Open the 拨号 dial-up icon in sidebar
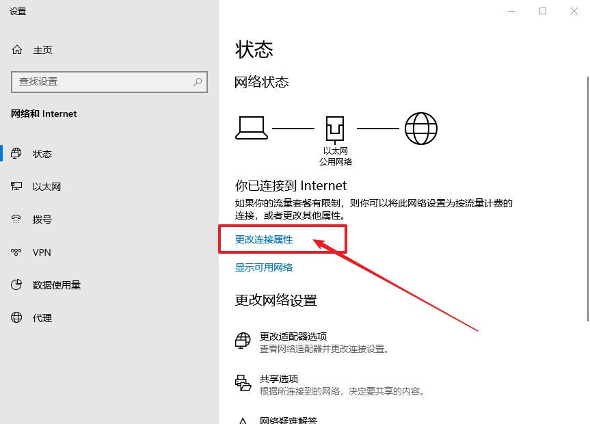Image resolution: width=590 pixels, height=424 pixels. click(x=17, y=220)
